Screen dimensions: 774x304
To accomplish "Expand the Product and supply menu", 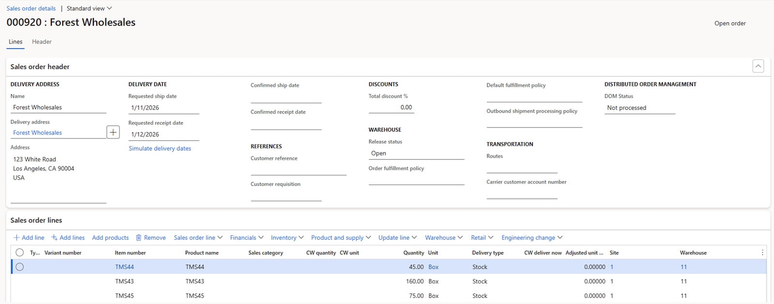I will pyautogui.click(x=341, y=238).
